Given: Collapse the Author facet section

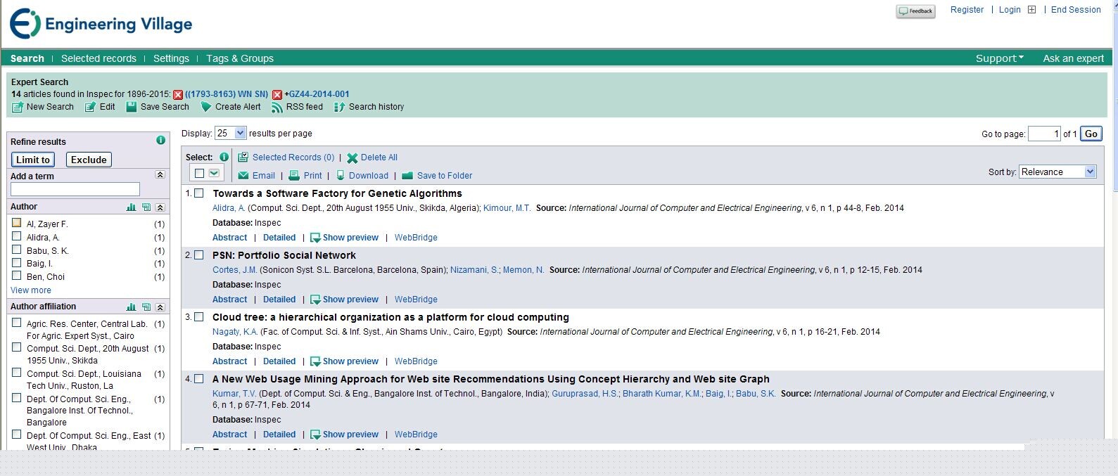Looking at the screenshot, I should (x=160, y=207).
